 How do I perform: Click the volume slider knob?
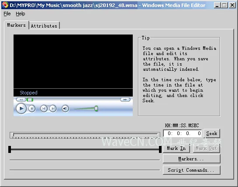96,108
